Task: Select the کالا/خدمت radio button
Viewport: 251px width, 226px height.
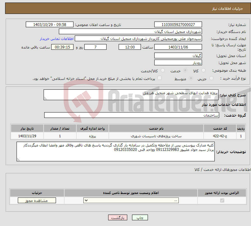Action: 163,70
